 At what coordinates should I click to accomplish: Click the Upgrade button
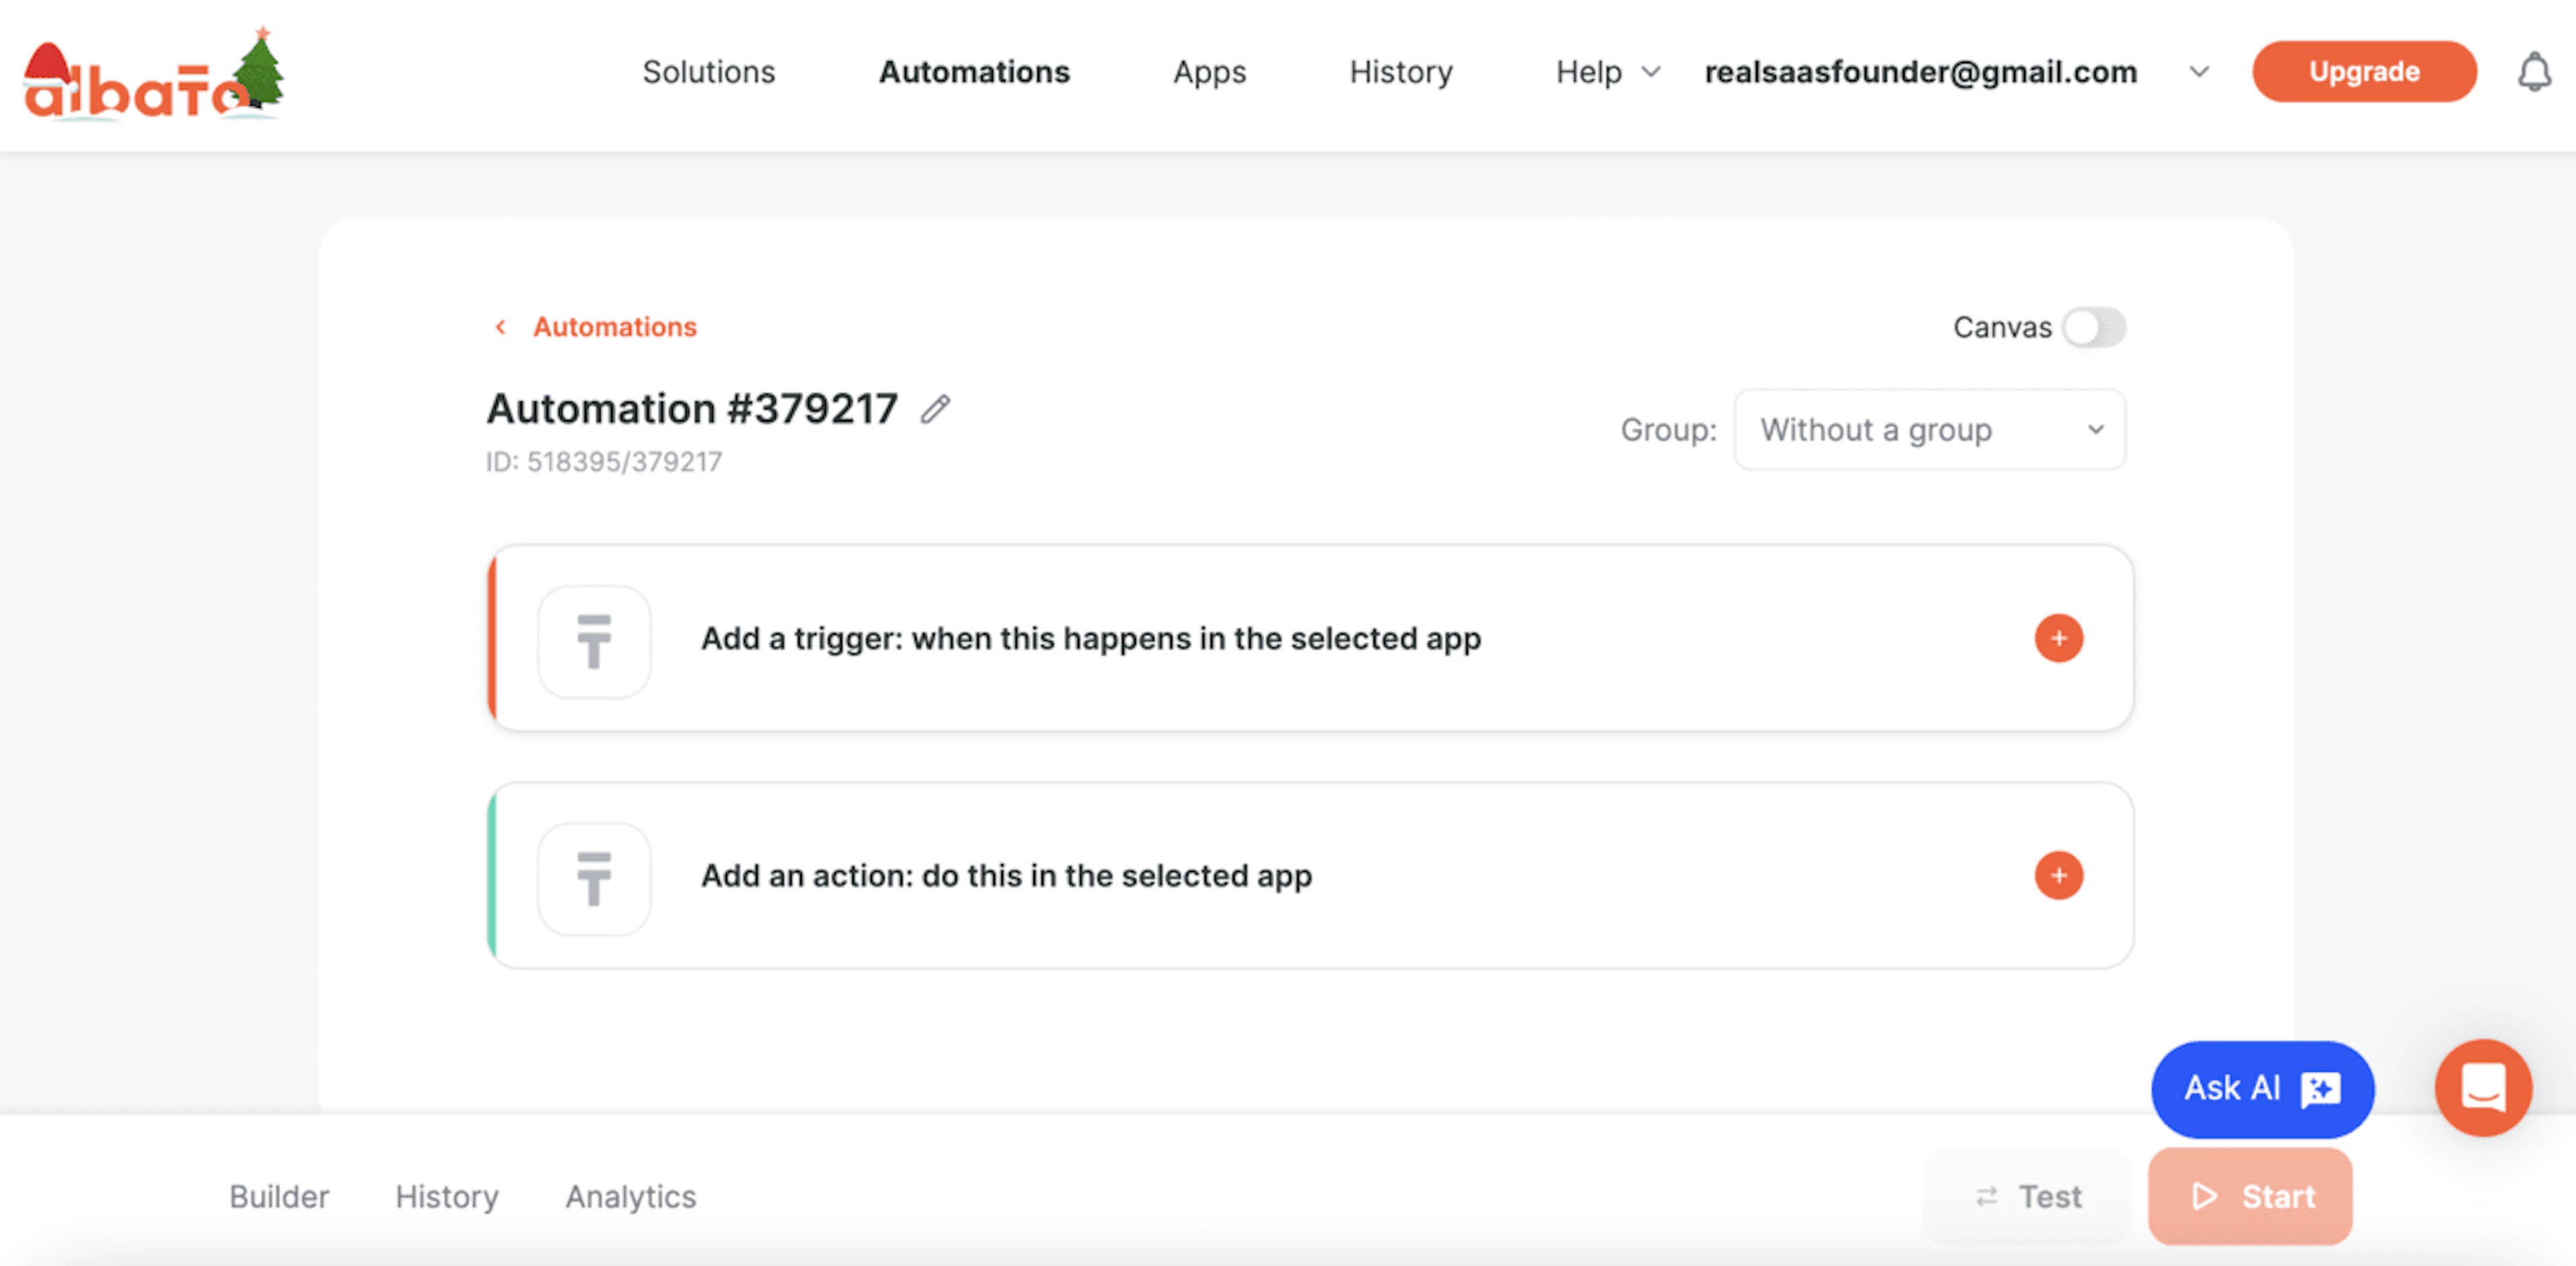click(2363, 72)
